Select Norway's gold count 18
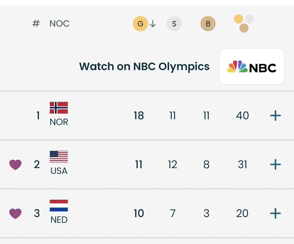 point(139,116)
